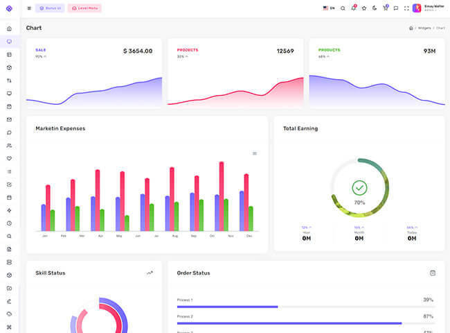The image size is (450, 333).
Task: Open the shopping cart icon
Action: click(385, 8)
